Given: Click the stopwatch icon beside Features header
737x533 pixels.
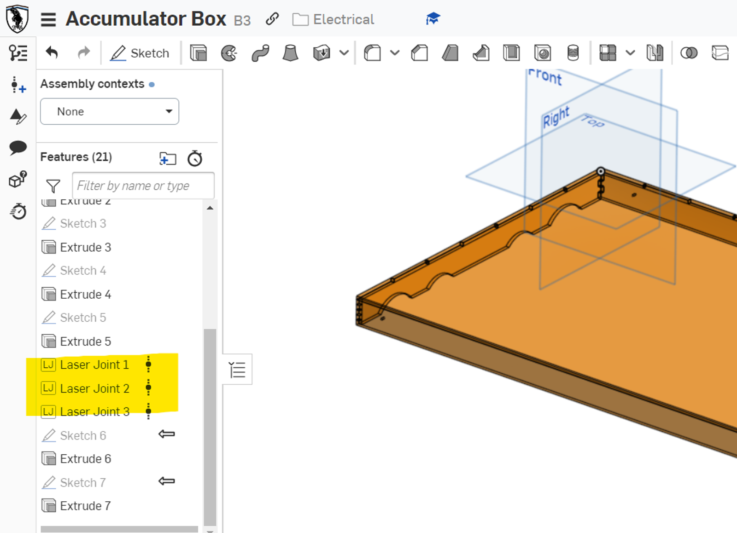Looking at the screenshot, I should [x=195, y=158].
